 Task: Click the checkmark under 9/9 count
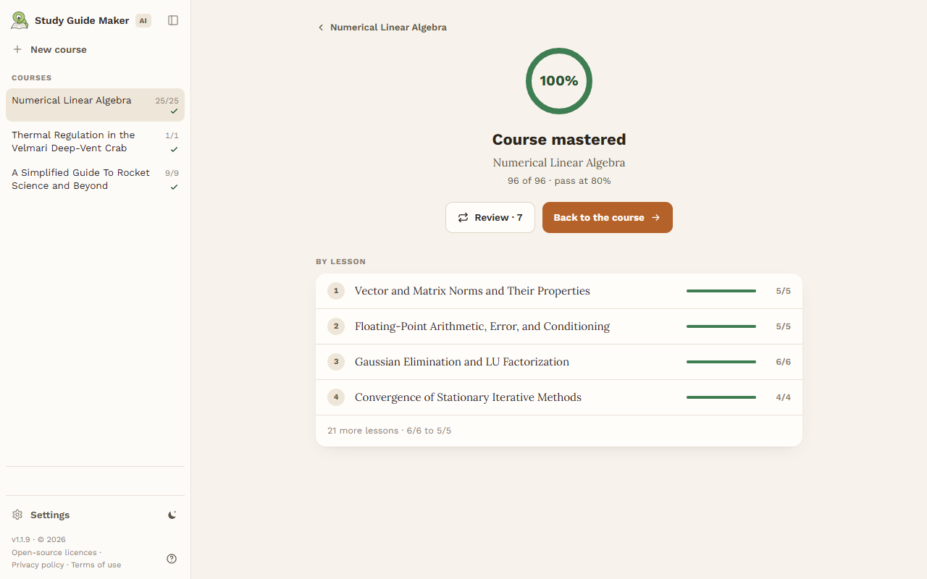pos(174,187)
